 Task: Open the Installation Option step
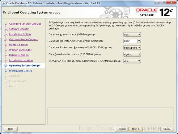pos(20,34)
